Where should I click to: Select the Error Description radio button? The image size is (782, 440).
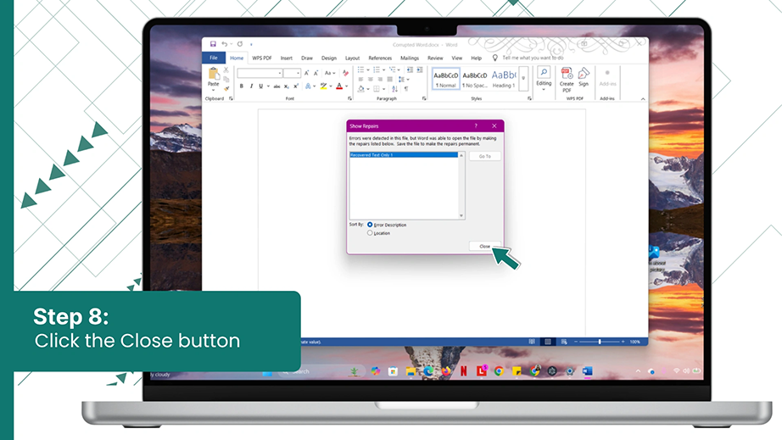click(370, 225)
